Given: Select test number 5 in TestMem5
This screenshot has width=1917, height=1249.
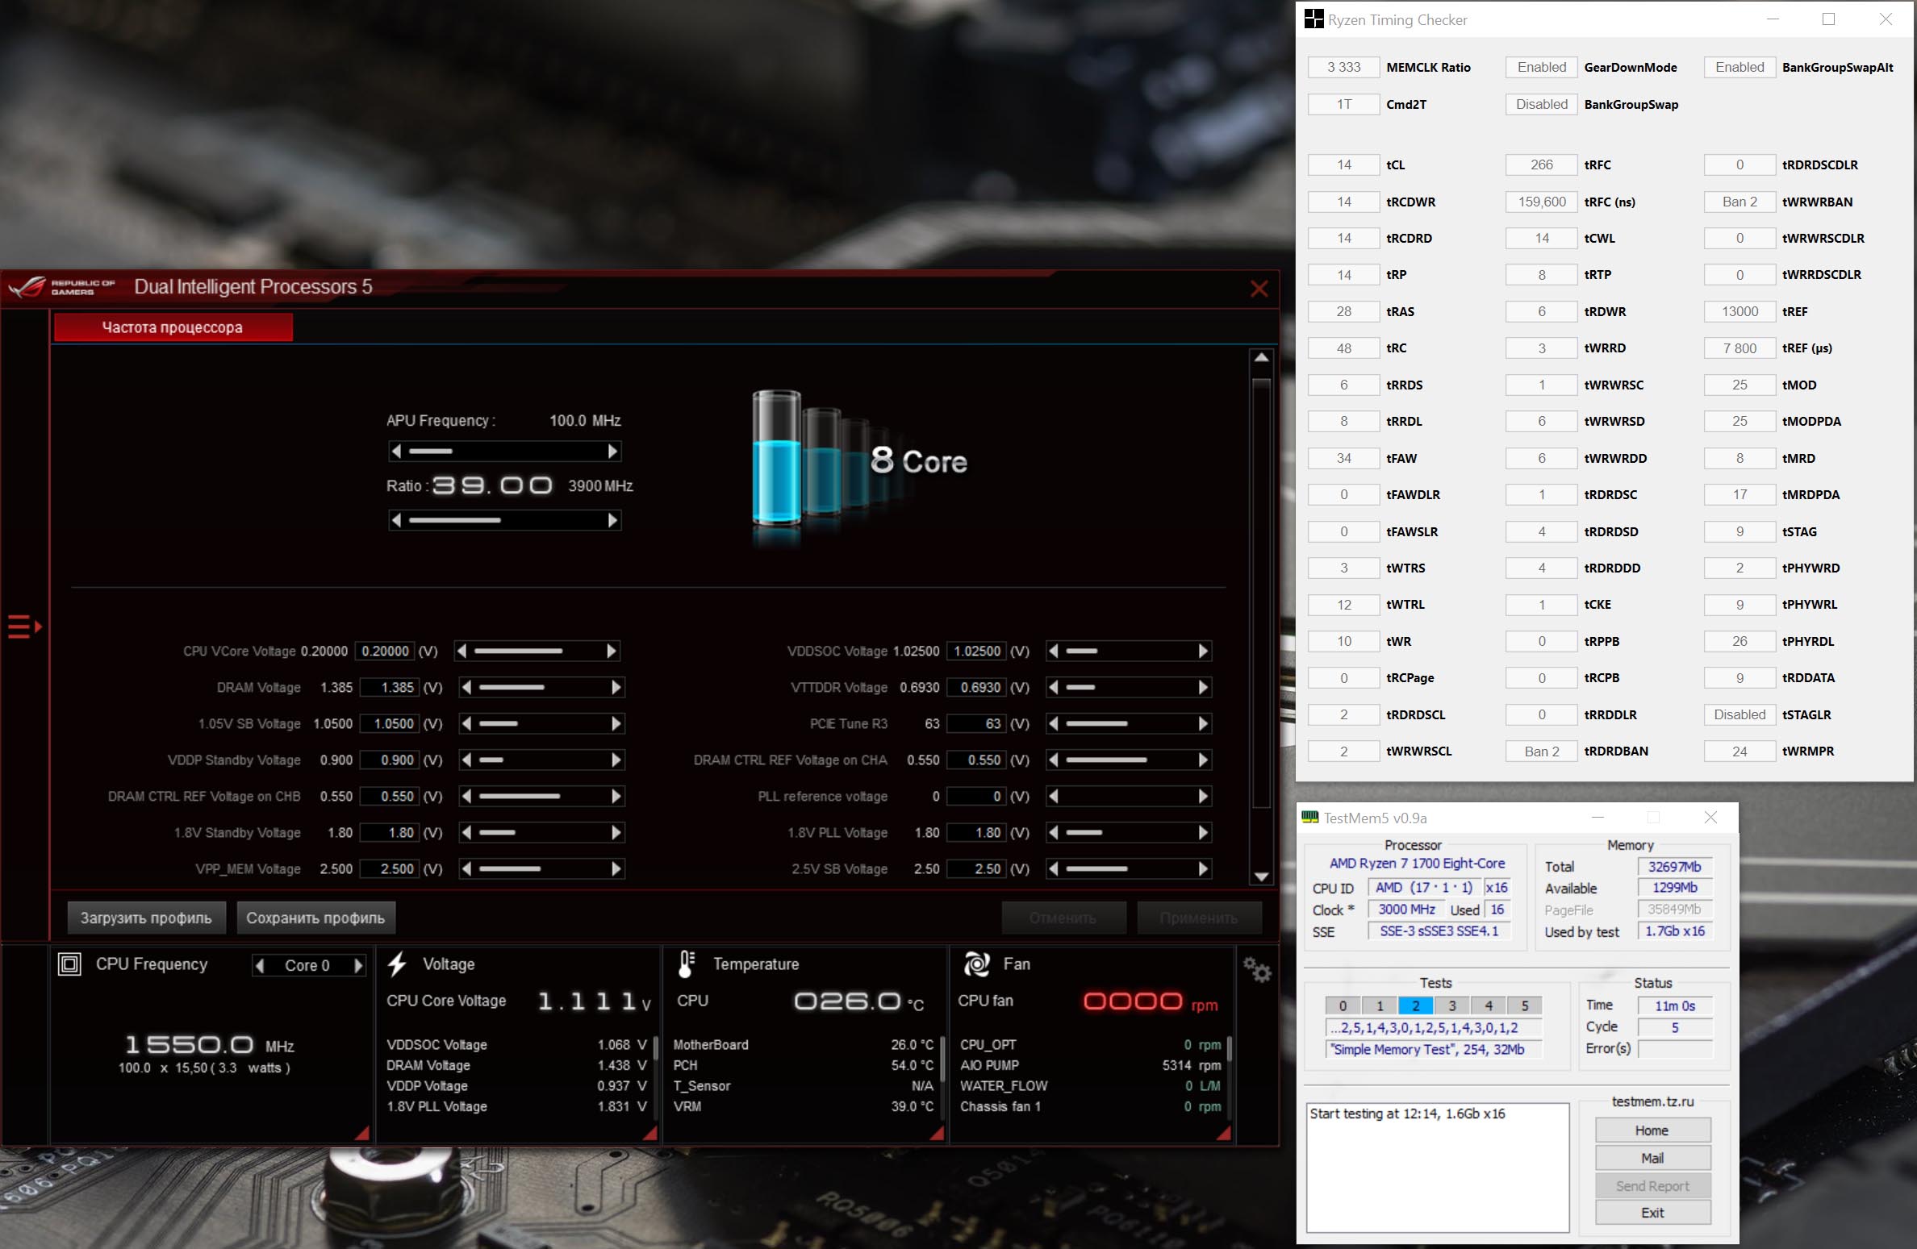Looking at the screenshot, I should tap(1525, 1005).
